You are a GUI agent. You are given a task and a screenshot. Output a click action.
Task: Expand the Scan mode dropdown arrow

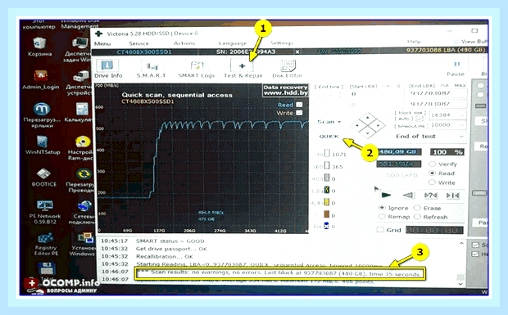click(339, 122)
